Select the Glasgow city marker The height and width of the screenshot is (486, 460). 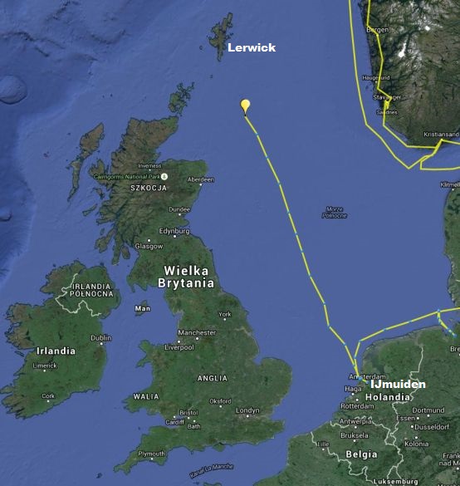coord(149,241)
